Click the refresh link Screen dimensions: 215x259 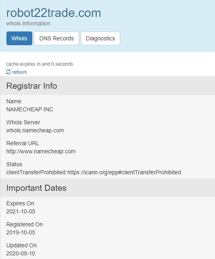[19, 72]
